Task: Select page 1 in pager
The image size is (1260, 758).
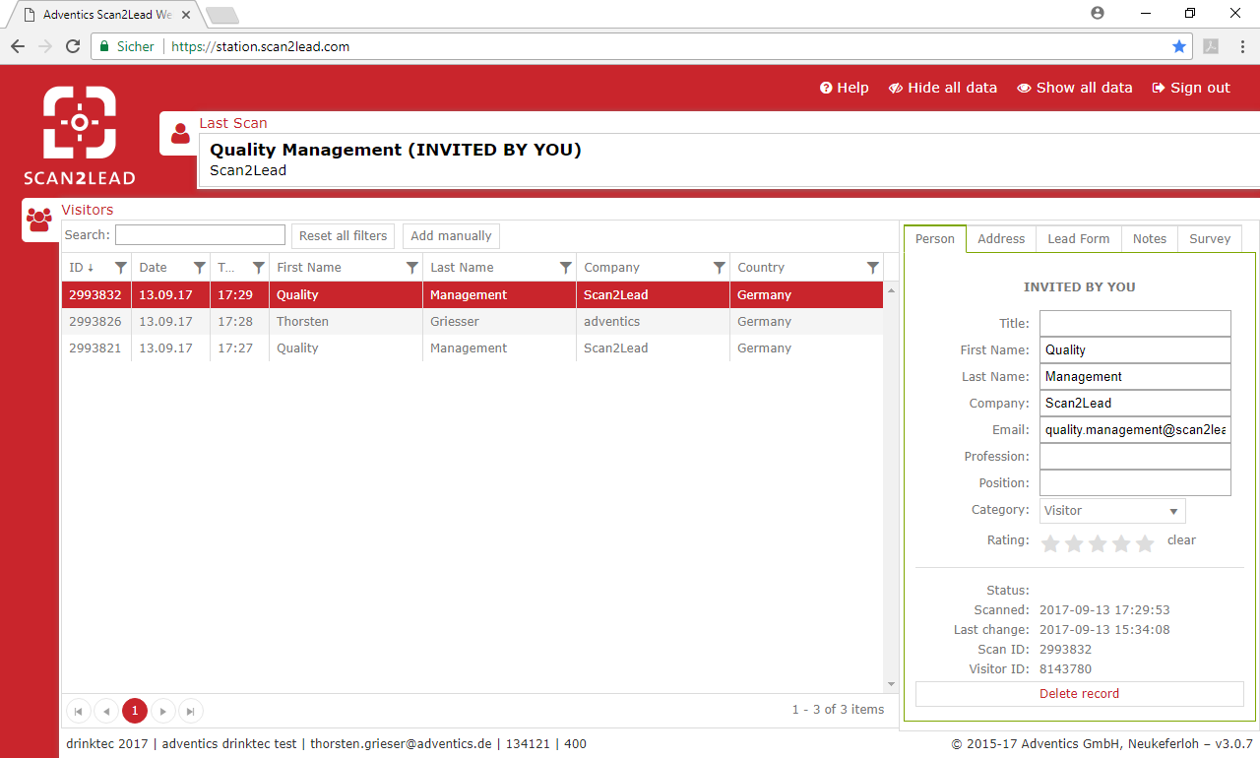Action: [x=135, y=711]
